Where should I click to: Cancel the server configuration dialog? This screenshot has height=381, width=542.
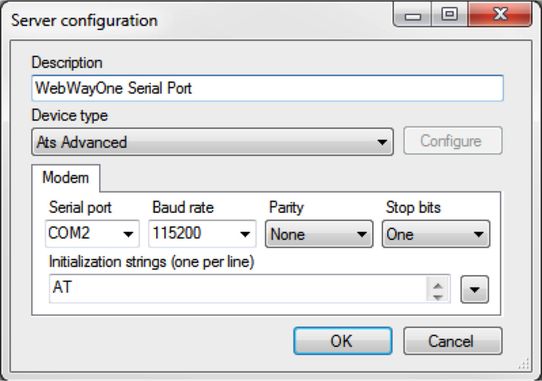pos(453,341)
